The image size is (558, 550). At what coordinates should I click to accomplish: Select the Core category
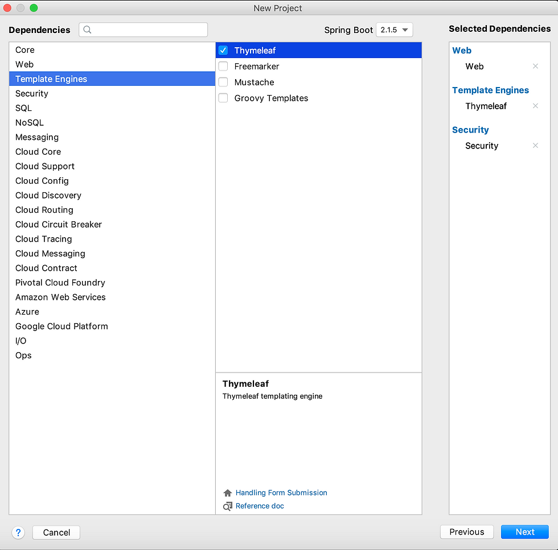point(112,50)
